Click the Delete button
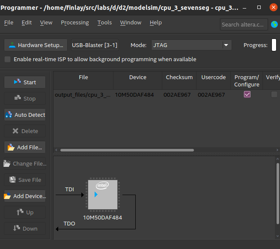 click(x=25, y=131)
